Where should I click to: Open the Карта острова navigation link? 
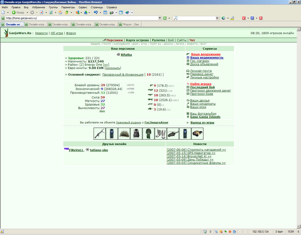point(137,40)
